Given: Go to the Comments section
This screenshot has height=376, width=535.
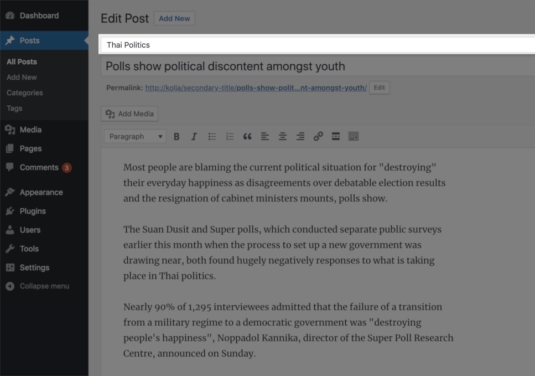Looking at the screenshot, I should 39,167.
